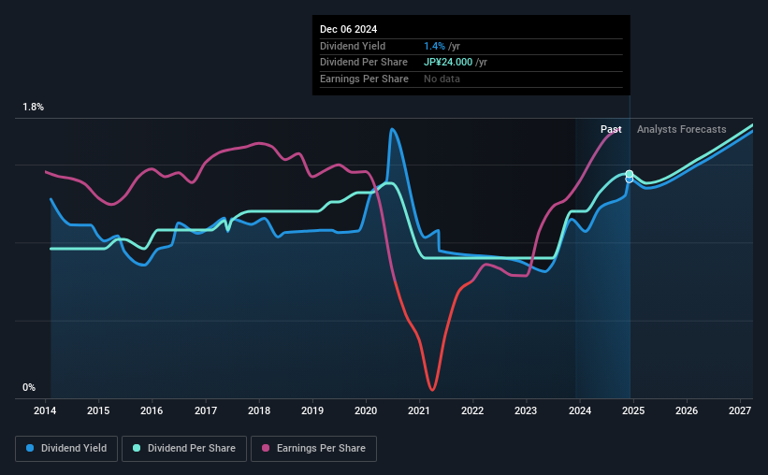This screenshot has height=475, width=768.
Task: Click the 2026 x-axis label
Action: coord(687,410)
